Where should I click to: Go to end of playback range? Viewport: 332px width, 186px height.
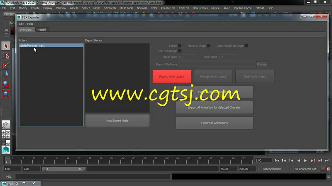point(327,161)
